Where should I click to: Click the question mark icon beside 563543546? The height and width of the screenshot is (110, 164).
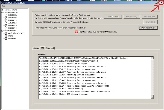(6, 15)
